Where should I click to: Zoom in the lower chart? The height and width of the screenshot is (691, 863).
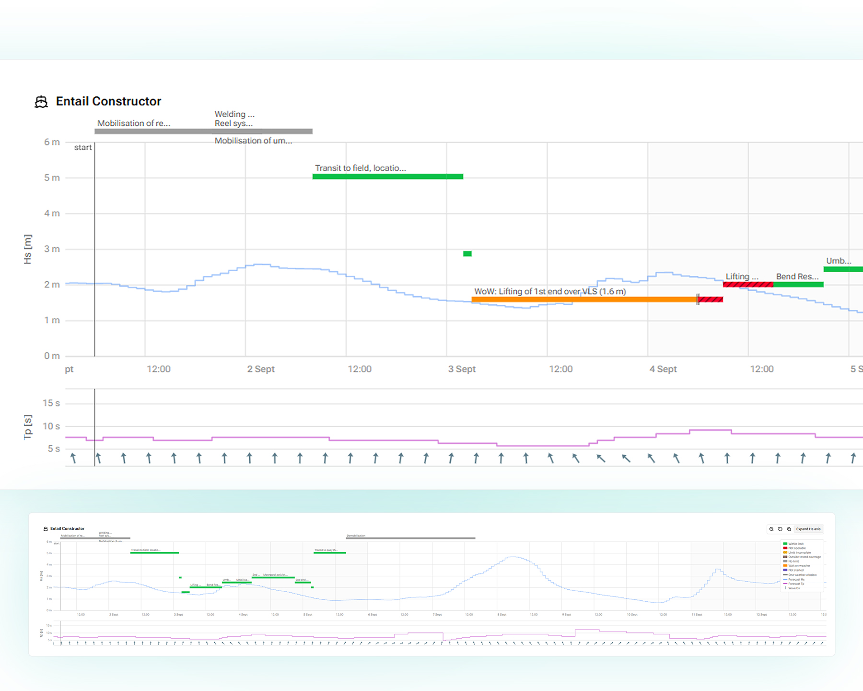[789, 529]
